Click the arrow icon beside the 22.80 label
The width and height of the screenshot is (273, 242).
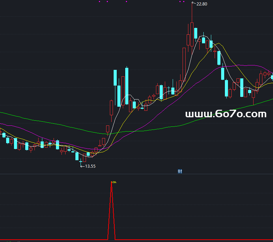click(x=194, y=3)
